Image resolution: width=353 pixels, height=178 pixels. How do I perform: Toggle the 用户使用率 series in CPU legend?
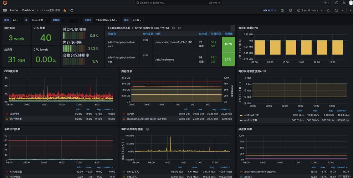(16, 119)
